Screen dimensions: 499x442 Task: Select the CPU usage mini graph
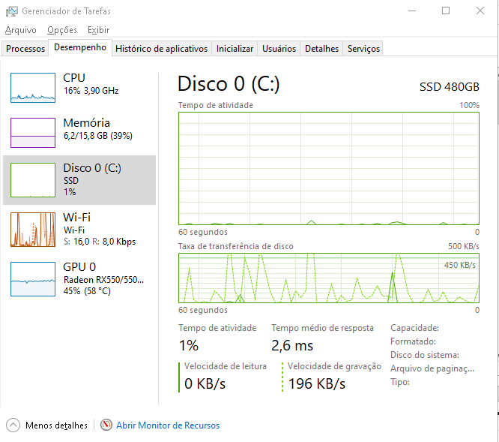(x=33, y=88)
